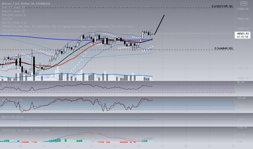This screenshot has width=253, height=149.
Task: Select the BB (20, close, 2, 0) legend
Action: [14, 22]
